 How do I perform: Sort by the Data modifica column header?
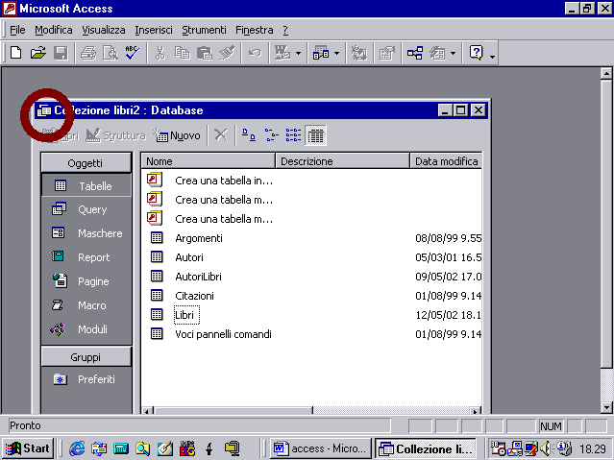(446, 161)
